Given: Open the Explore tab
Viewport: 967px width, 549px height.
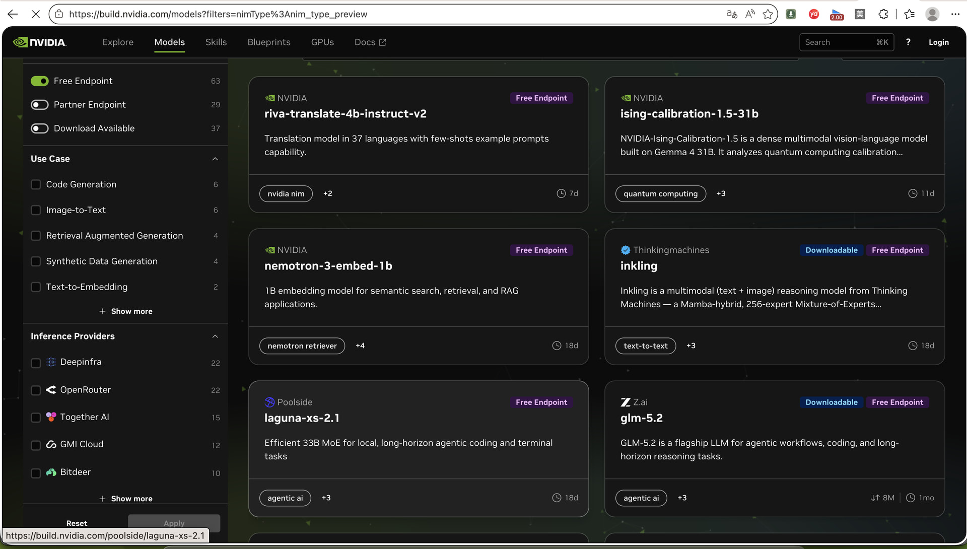Looking at the screenshot, I should point(118,42).
